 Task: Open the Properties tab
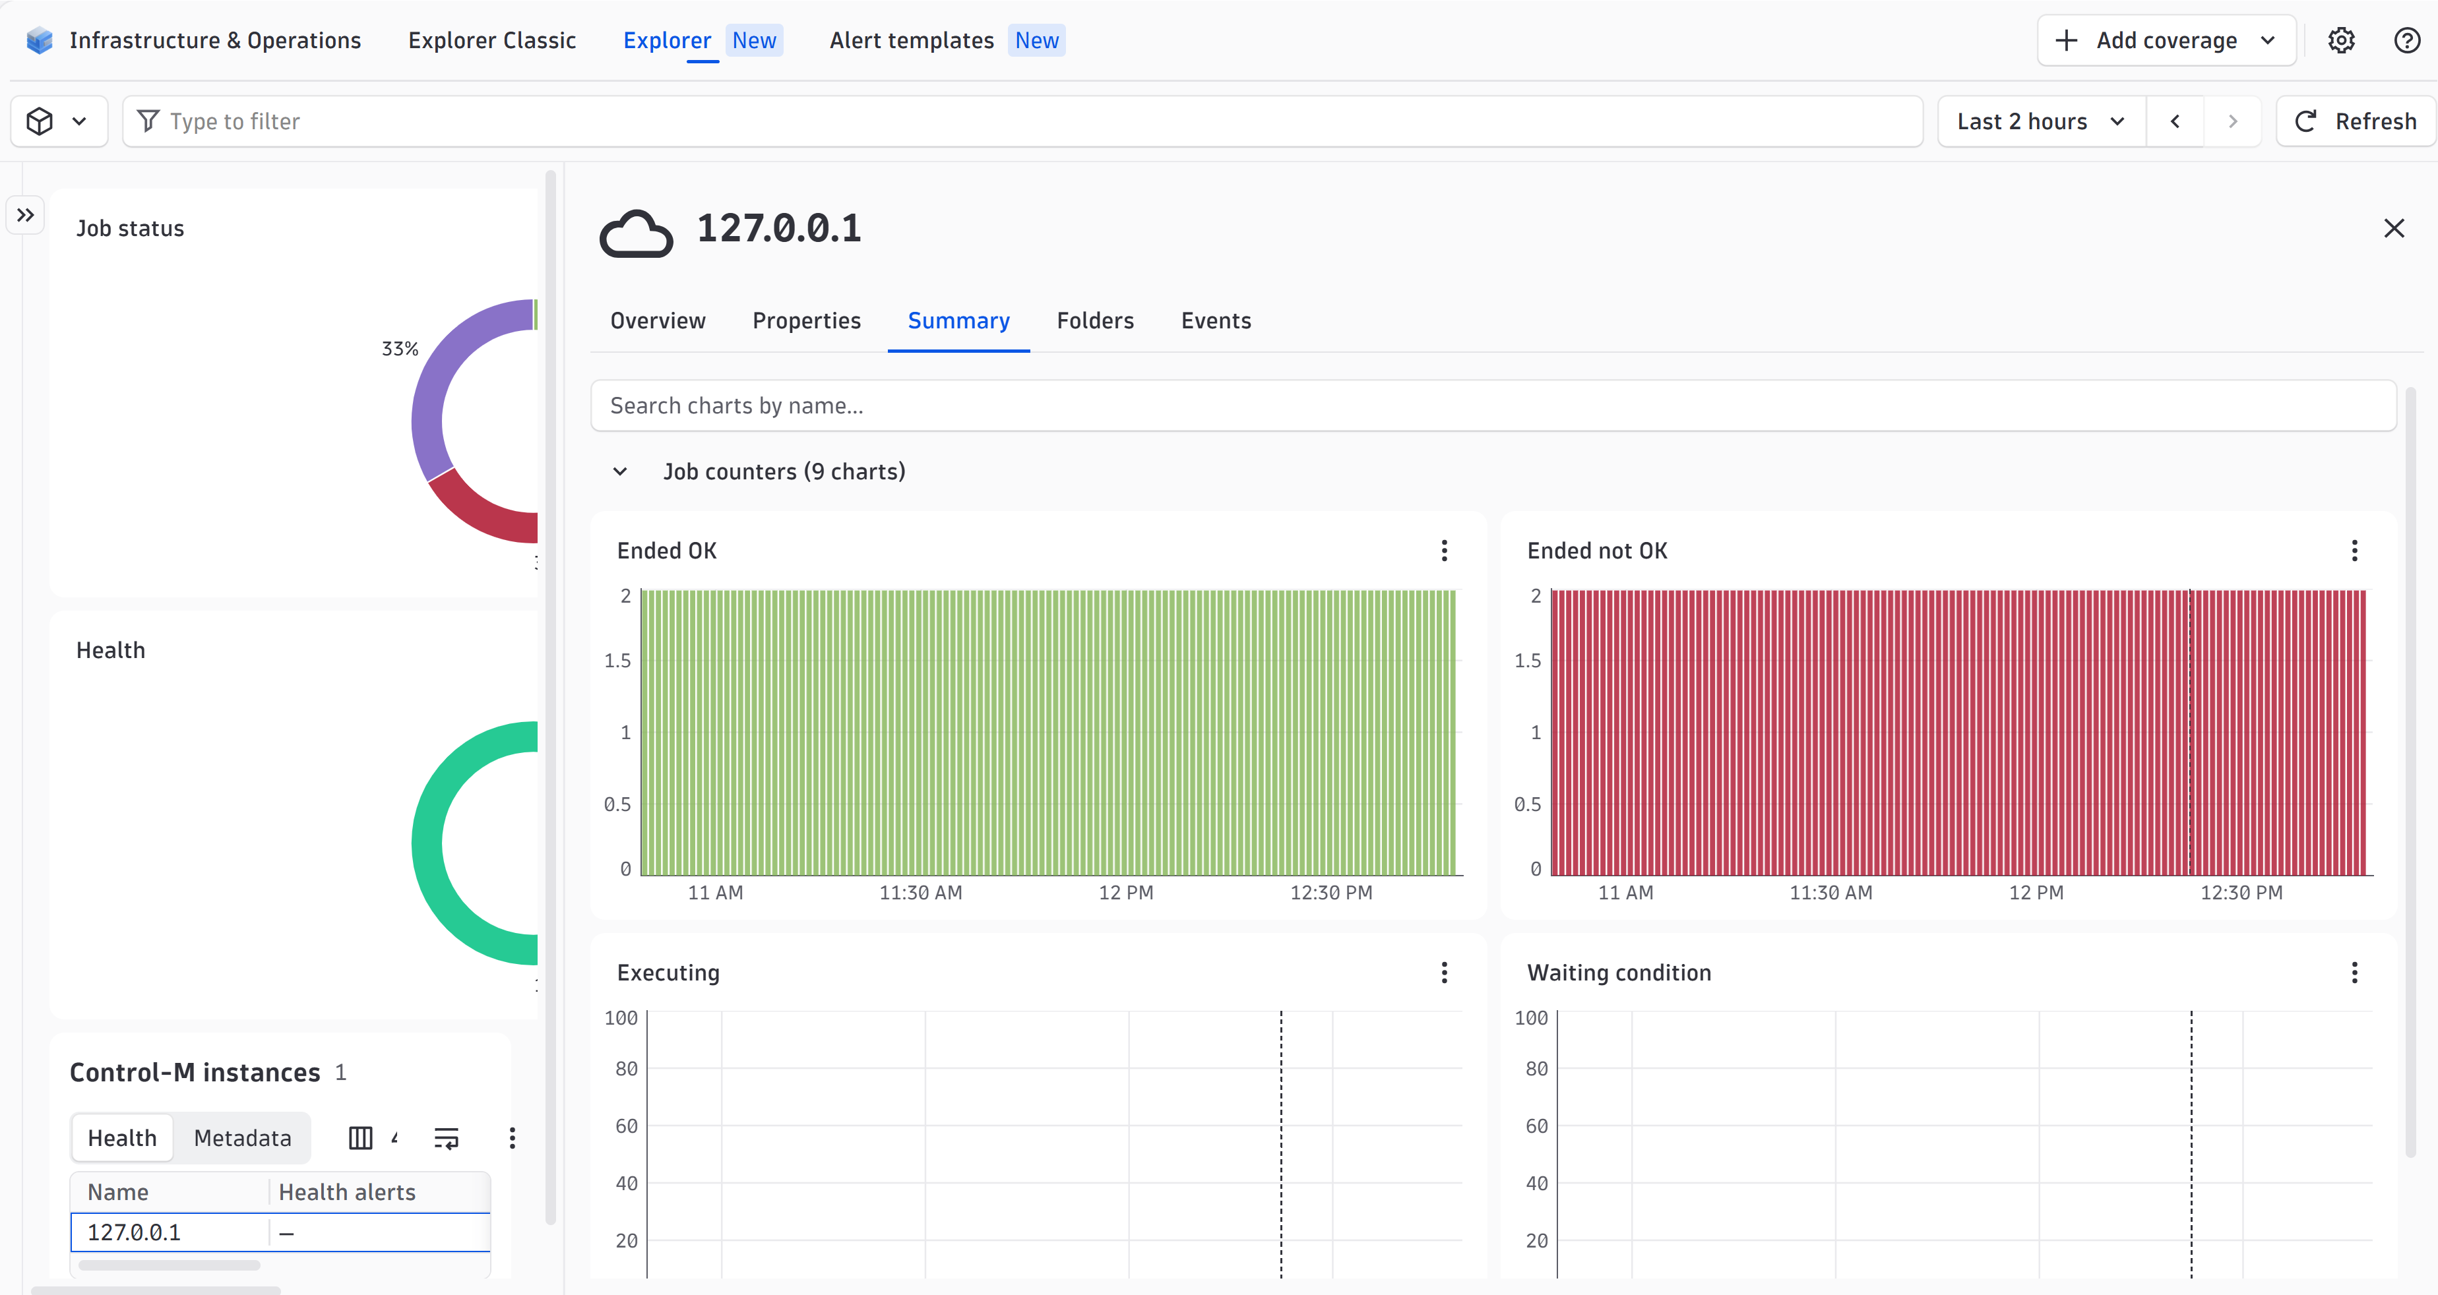806,320
